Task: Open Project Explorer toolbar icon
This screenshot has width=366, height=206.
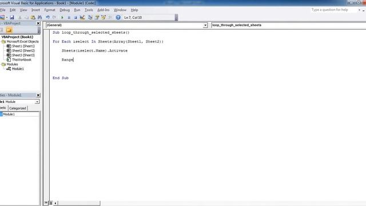Action: 90,18
